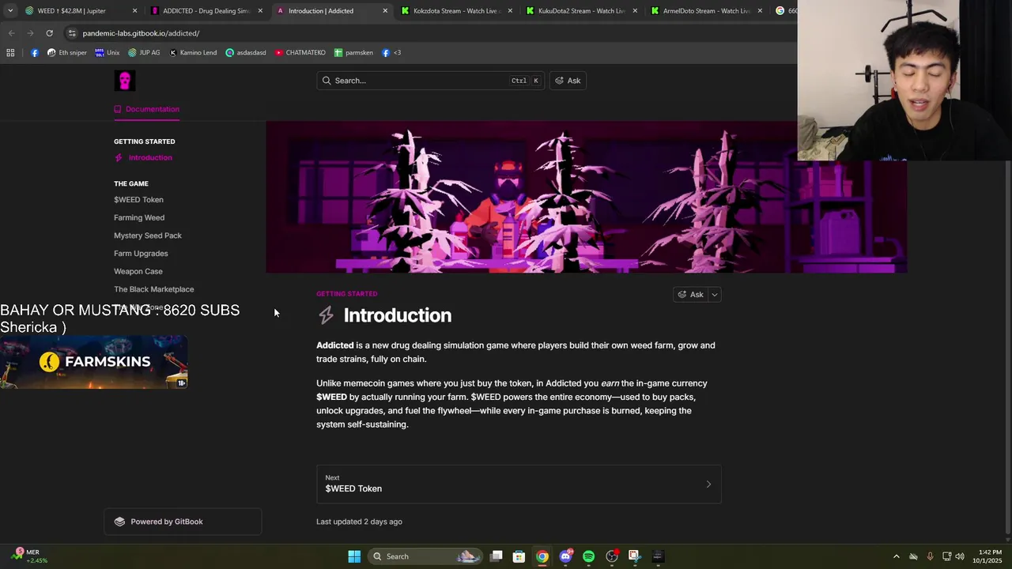Open the <3 Facebook bookmark
Image resolution: width=1012 pixels, height=569 pixels.
pos(391,53)
